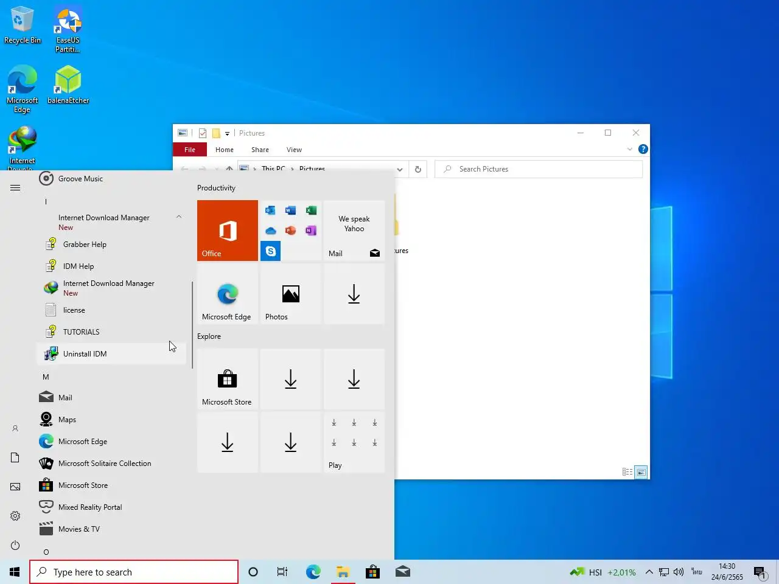Image resolution: width=779 pixels, height=584 pixels.
Task: Open Microsoft Edge in app list
Action: coord(111,441)
